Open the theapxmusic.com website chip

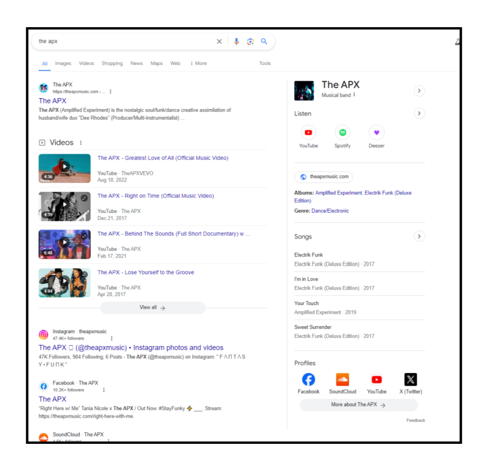click(x=324, y=177)
